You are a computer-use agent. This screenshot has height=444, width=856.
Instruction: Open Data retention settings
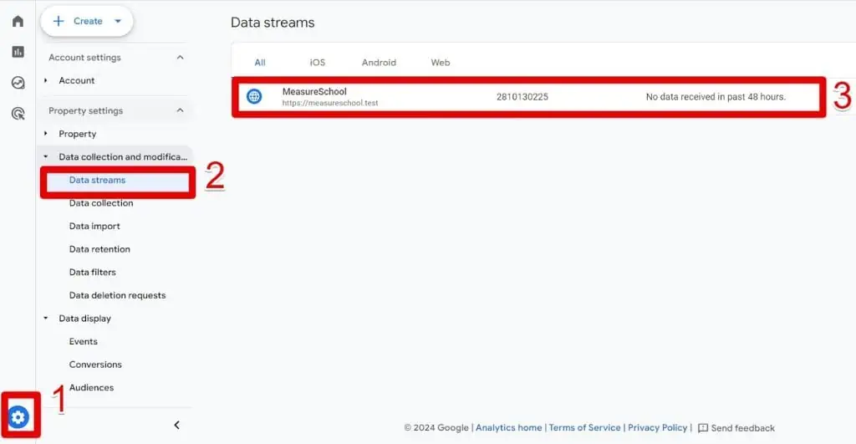[x=99, y=249]
